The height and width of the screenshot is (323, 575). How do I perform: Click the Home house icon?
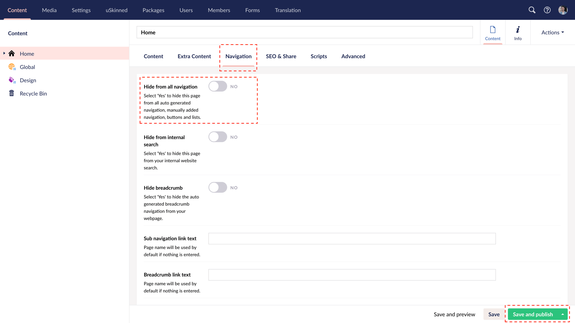(11, 53)
